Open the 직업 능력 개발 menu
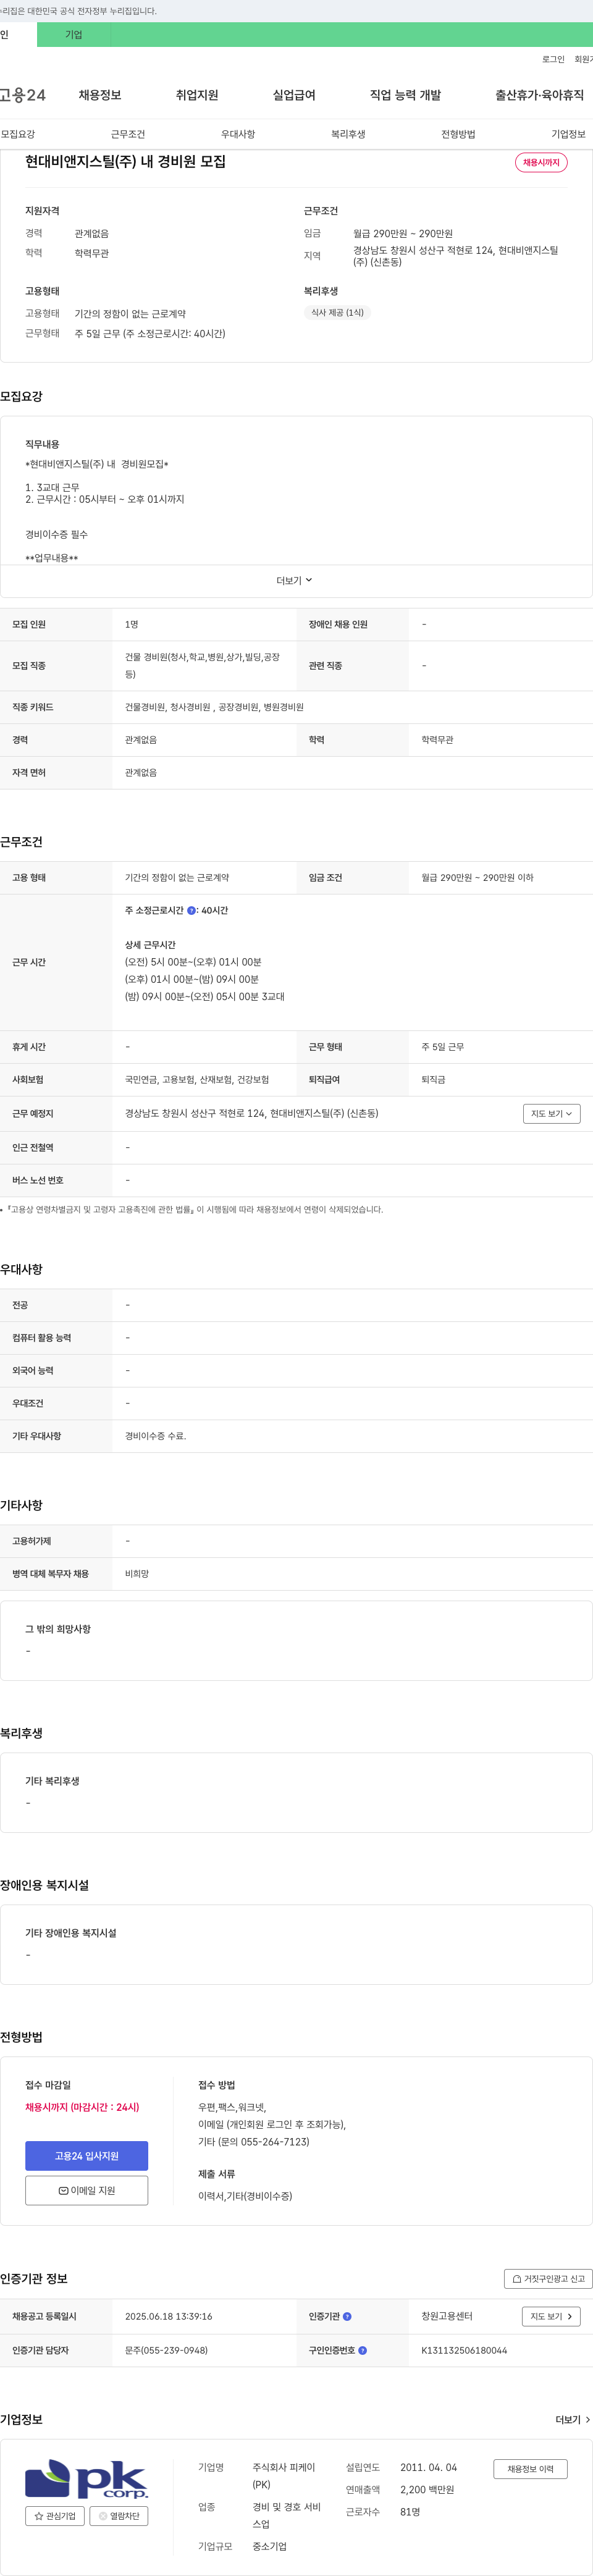Viewport: 593px width, 2576px height. point(405,95)
